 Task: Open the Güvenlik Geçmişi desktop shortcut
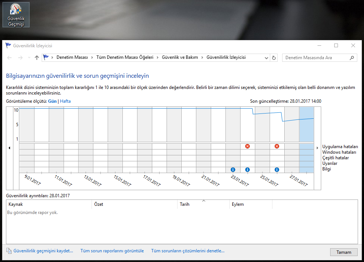pyautogui.click(x=16, y=14)
